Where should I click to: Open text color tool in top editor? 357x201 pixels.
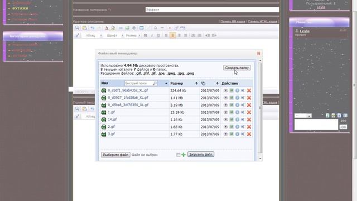107,28
